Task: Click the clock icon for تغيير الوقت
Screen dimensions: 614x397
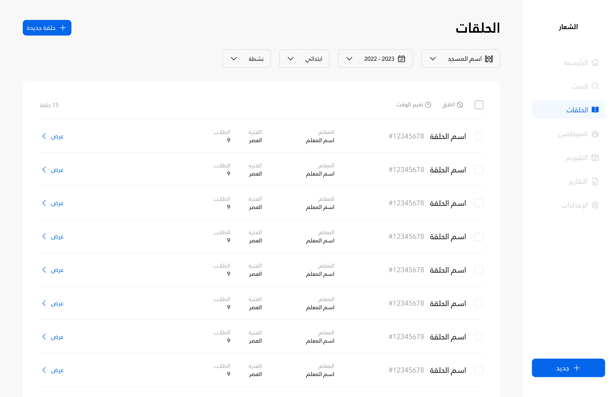Action: (x=428, y=105)
